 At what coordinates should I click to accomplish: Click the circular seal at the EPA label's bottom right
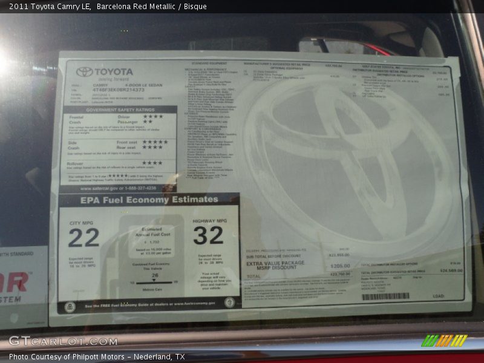(229, 304)
